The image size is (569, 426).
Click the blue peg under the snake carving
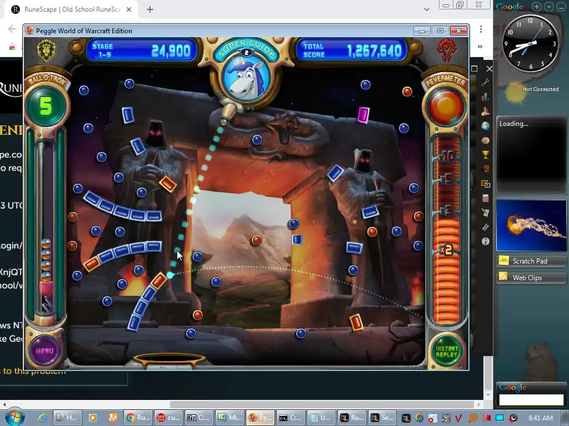click(257, 139)
